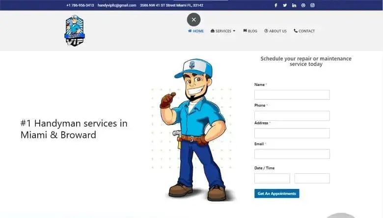Click into the Address field

point(292,133)
